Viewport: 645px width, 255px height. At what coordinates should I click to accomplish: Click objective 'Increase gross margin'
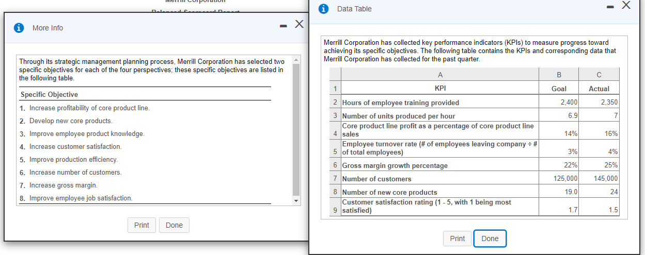coord(63,185)
